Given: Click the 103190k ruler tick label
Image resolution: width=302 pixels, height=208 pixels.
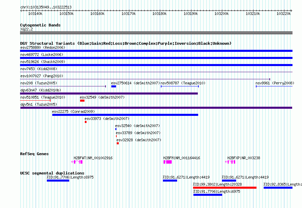Looking at the screenshot, I should point(191,14).
